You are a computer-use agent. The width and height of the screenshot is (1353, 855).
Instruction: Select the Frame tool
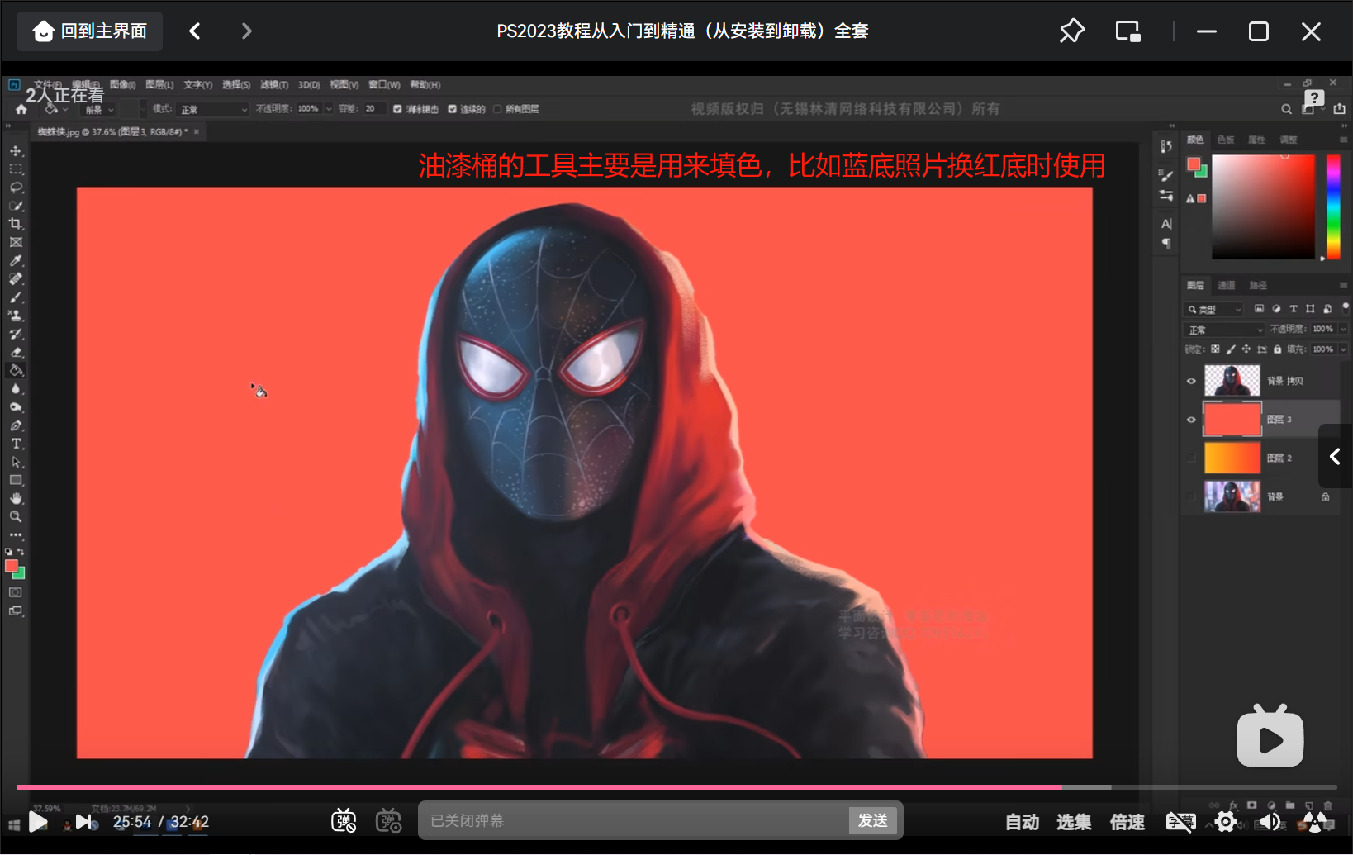(x=16, y=242)
